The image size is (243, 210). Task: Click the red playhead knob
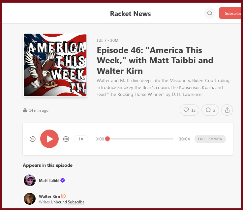pyautogui.click(x=107, y=139)
